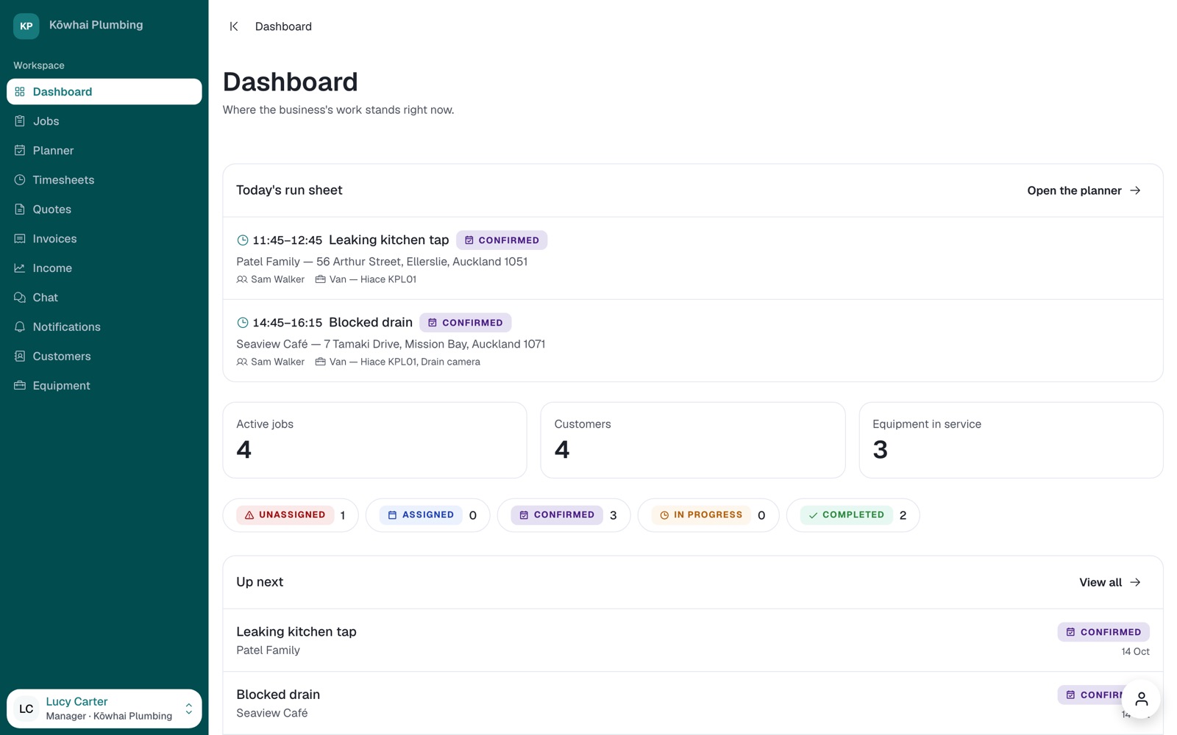
Task: Open Leaking kitchen tap in Up next
Action: point(693,640)
